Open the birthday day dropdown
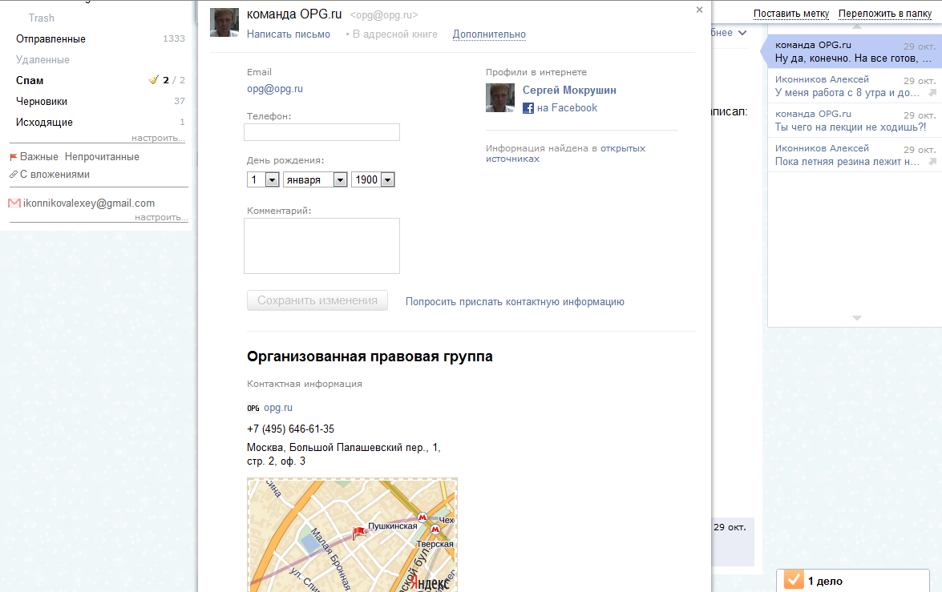942x592 pixels. [263, 179]
